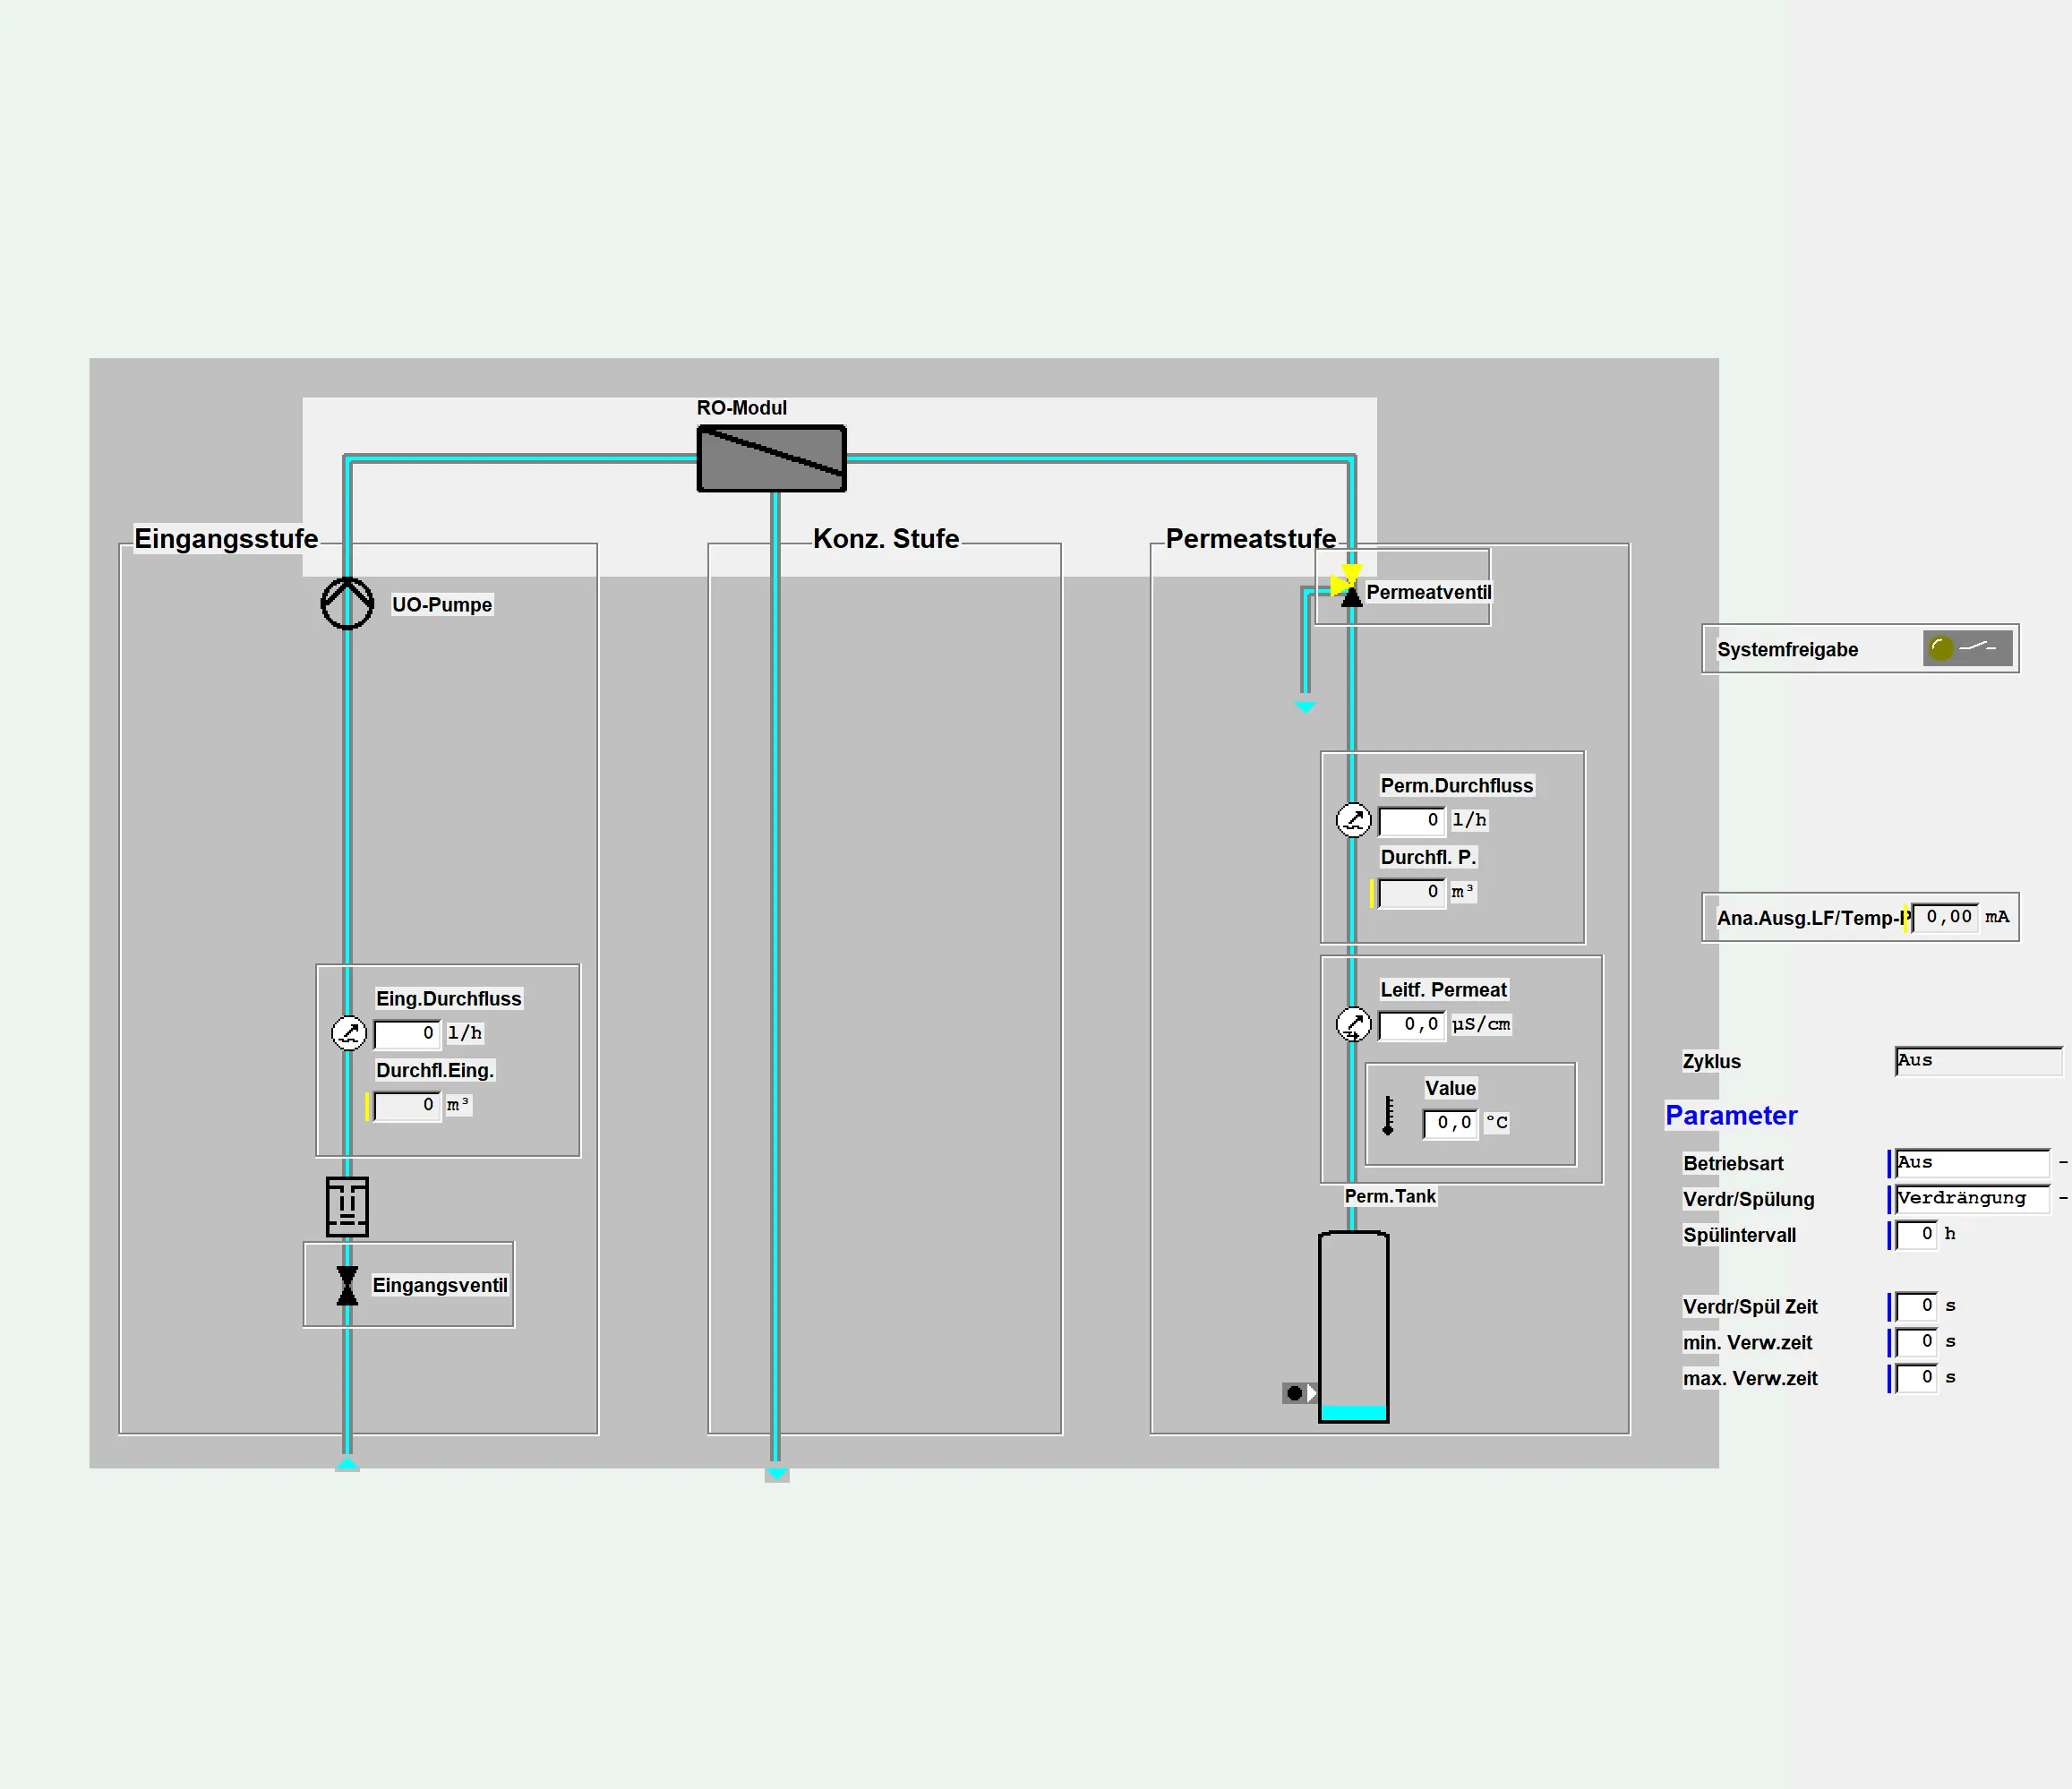The width and height of the screenshot is (2072, 1789).
Task: Click the Leitf. Permeat conductivity sensor icon
Action: 1353,1024
